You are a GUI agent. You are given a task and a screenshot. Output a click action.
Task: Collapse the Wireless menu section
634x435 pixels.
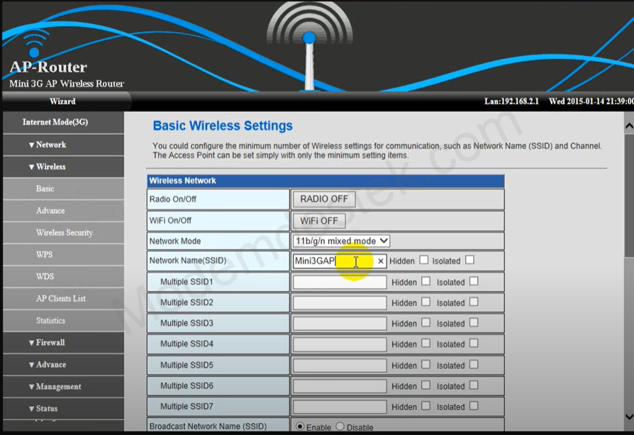pos(47,167)
